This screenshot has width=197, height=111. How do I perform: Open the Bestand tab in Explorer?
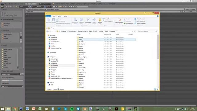click(48, 16)
